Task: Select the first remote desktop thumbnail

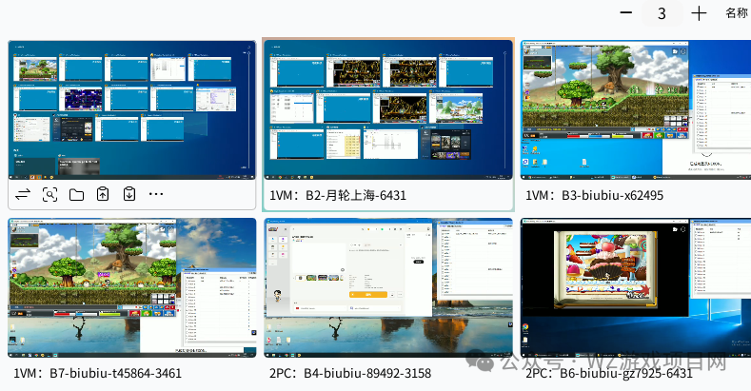Action: [131, 110]
